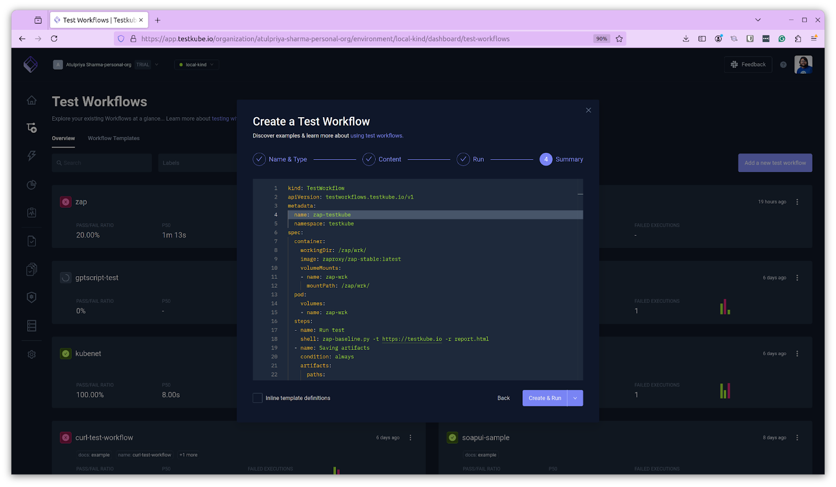Click the namespace: testkube YAML line
Viewport: 836px width, 487px height.
point(323,224)
